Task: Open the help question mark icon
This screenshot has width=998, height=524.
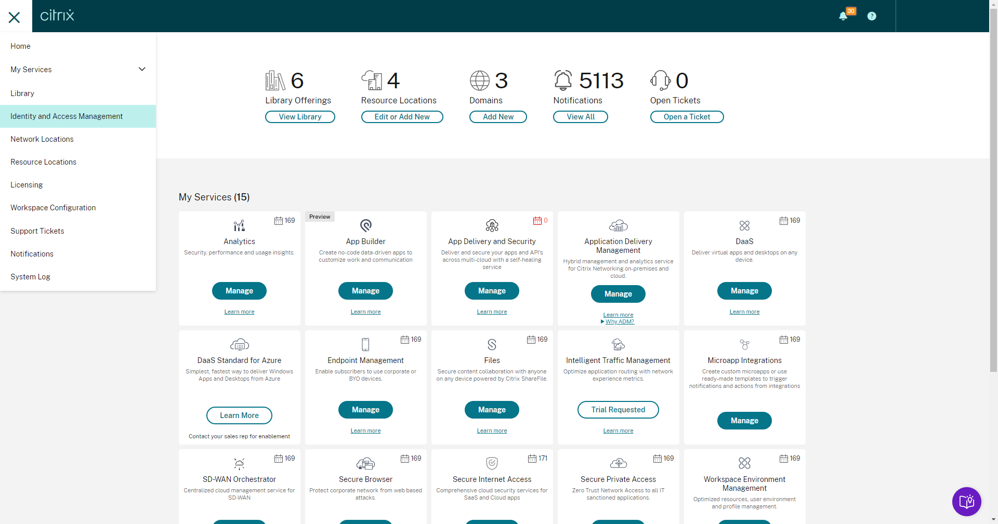Action: 872,16
